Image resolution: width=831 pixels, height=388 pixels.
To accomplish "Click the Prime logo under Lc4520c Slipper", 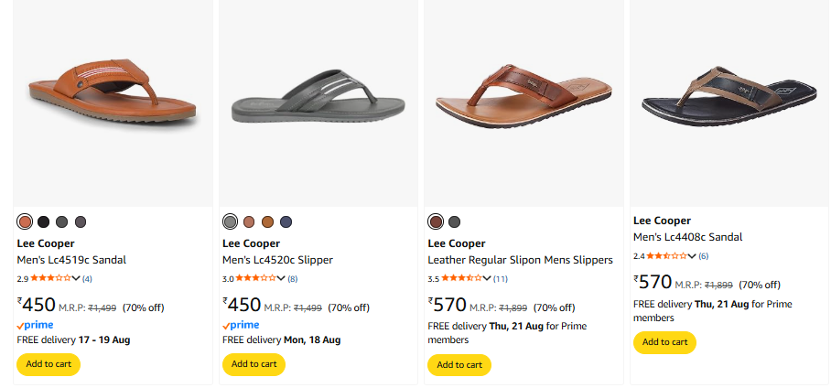I will click(241, 325).
